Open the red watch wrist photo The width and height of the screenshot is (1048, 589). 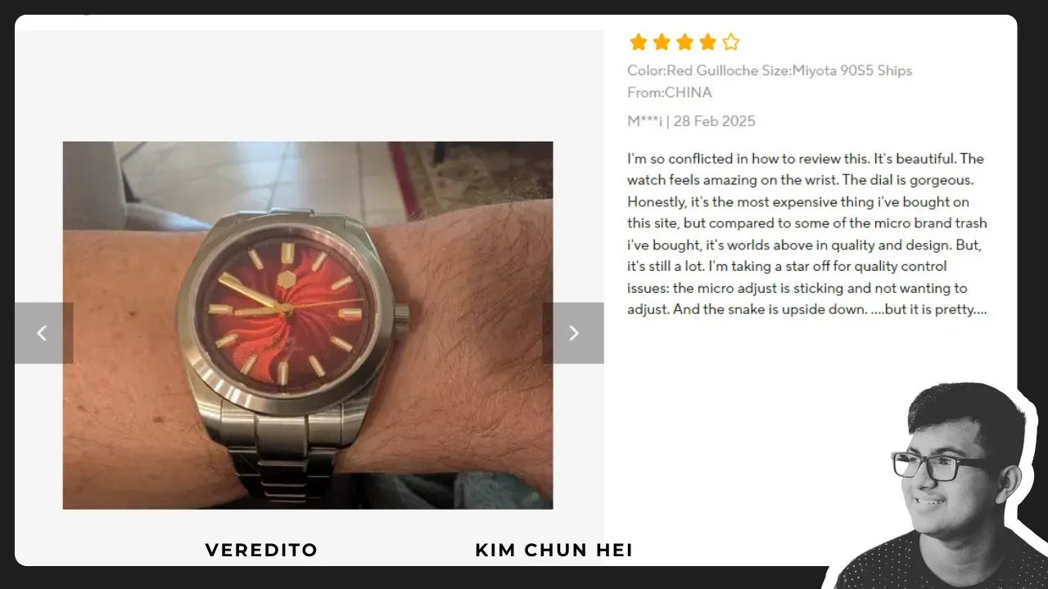coord(308,326)
